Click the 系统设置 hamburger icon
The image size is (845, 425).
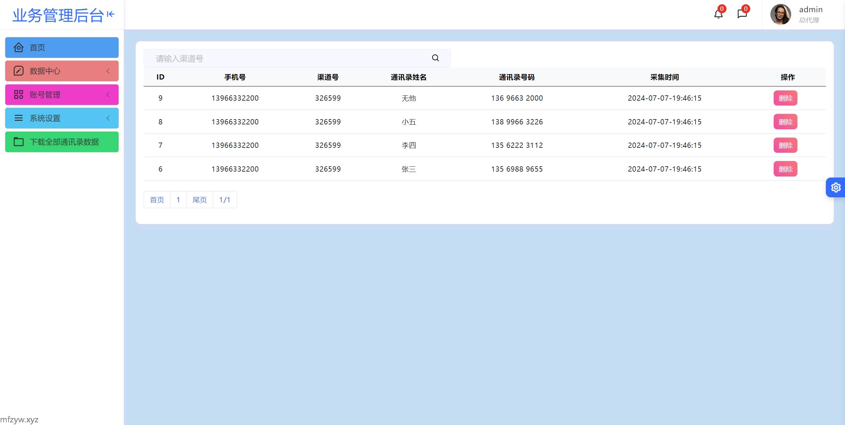(x=18, y=118)
